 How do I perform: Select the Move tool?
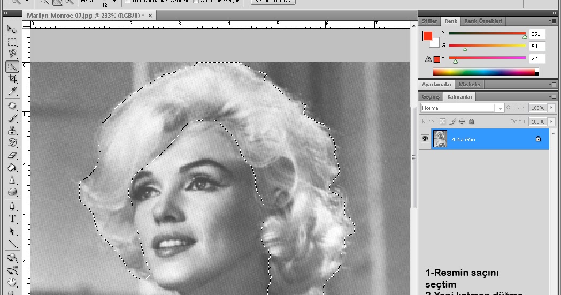(x=12, y=29)
